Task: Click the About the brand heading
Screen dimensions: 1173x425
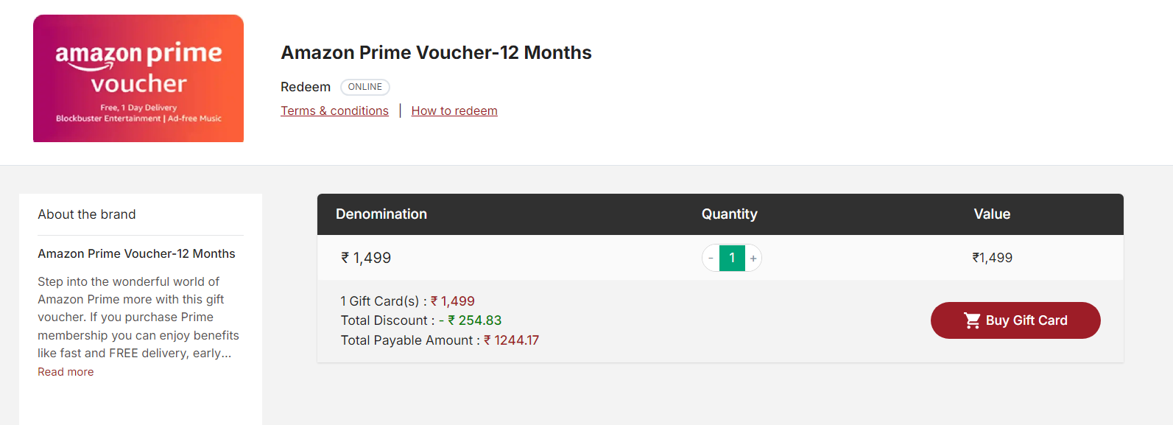Action: [87, 214]
